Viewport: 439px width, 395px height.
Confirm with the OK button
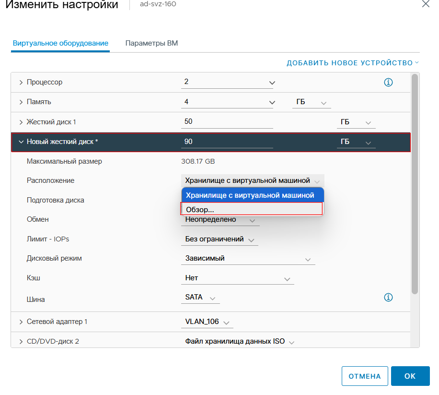coord(410,376)
